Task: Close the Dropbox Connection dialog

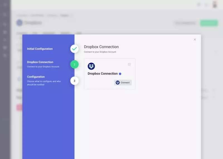Action: click(195, 40)
